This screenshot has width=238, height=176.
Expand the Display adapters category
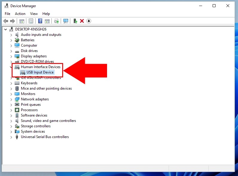pos(11,56)
